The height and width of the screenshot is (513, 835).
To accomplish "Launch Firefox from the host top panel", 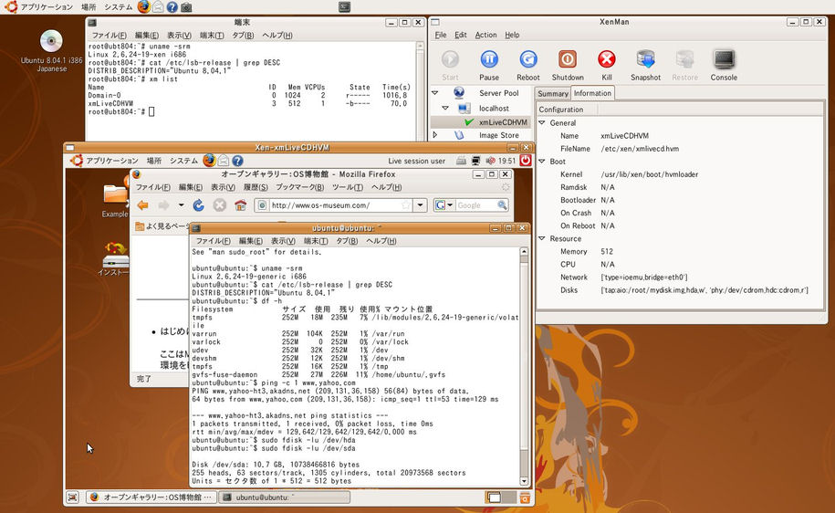I will (144, 7).
